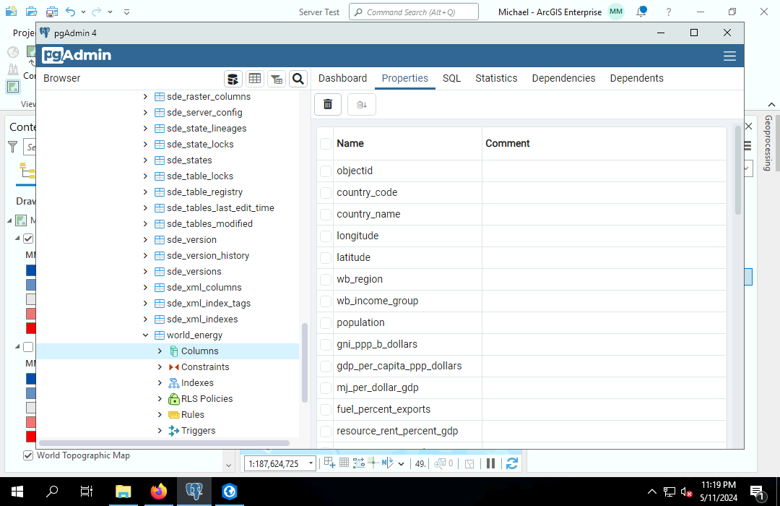Open View Data table grid icon
This screenshot has width=780, height=506.
click(x=255, y=79)
